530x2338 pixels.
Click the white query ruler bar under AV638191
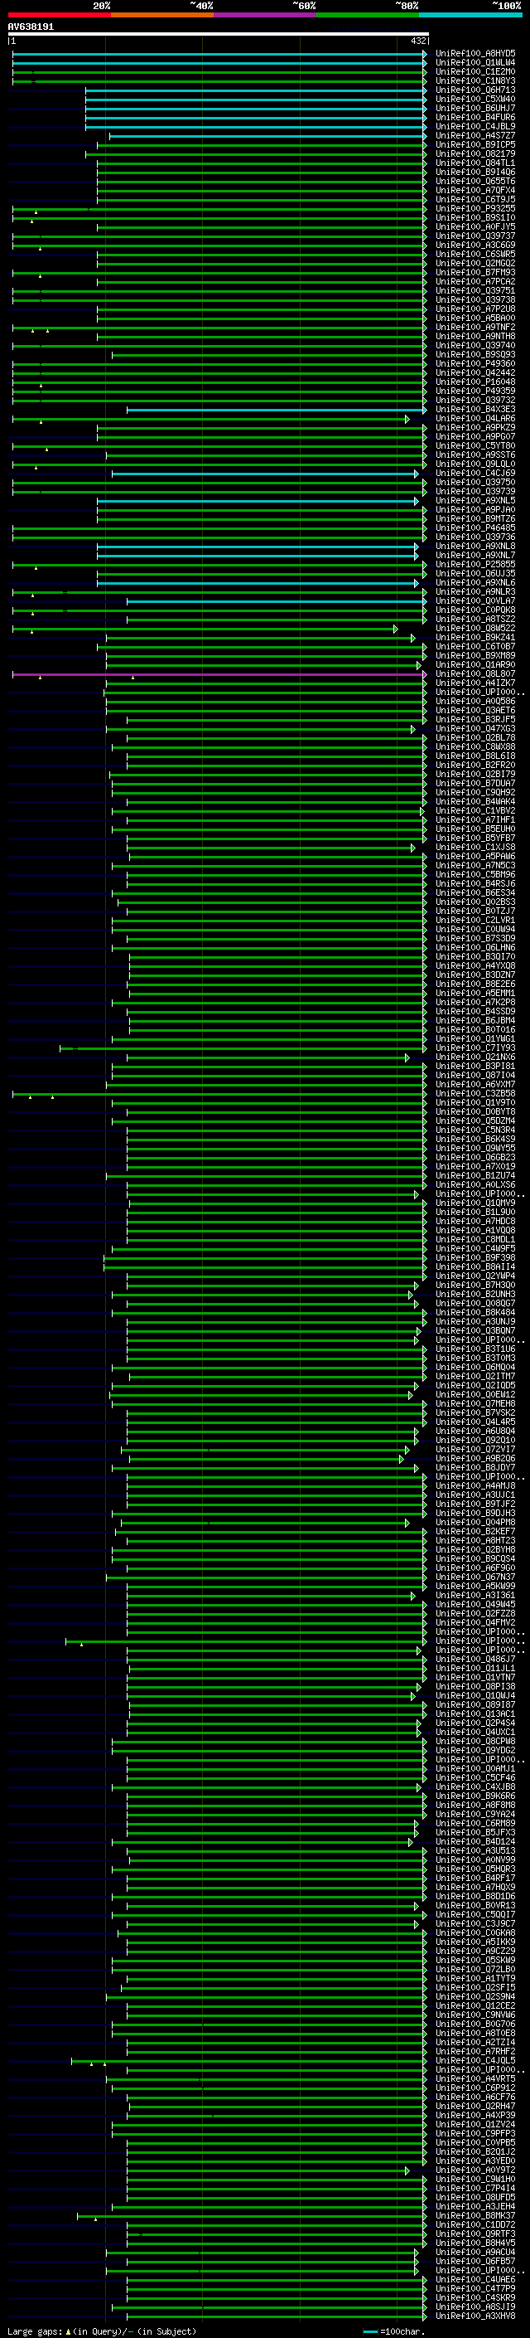click(x=218, y=35)
